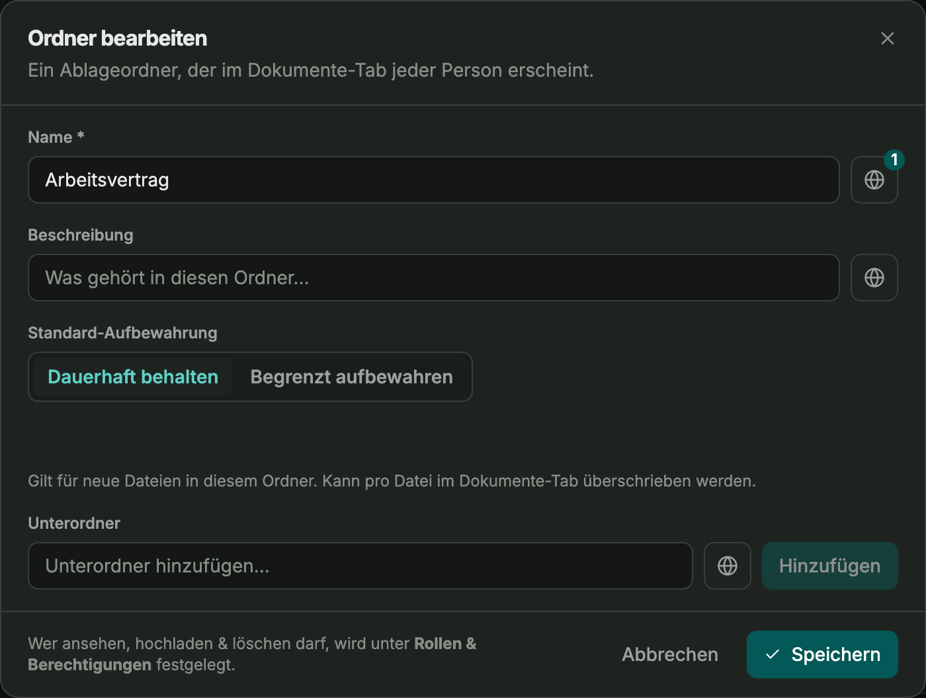Select Begrenzt aufbewahren retention option
The width and height of the screenshot is (926, 698).
351,377
